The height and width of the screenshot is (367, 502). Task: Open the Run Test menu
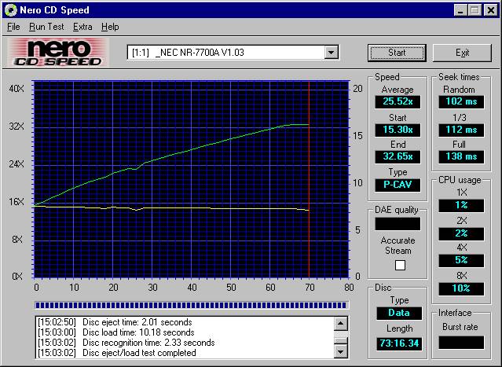tap(46, 27)
